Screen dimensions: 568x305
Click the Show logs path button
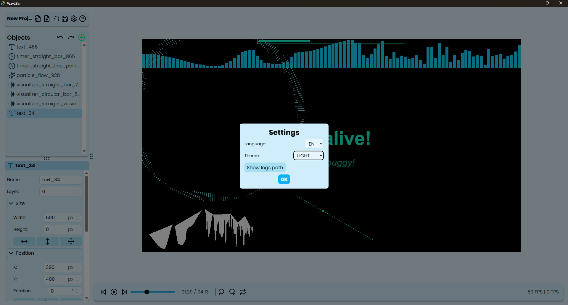click(265, 167)
